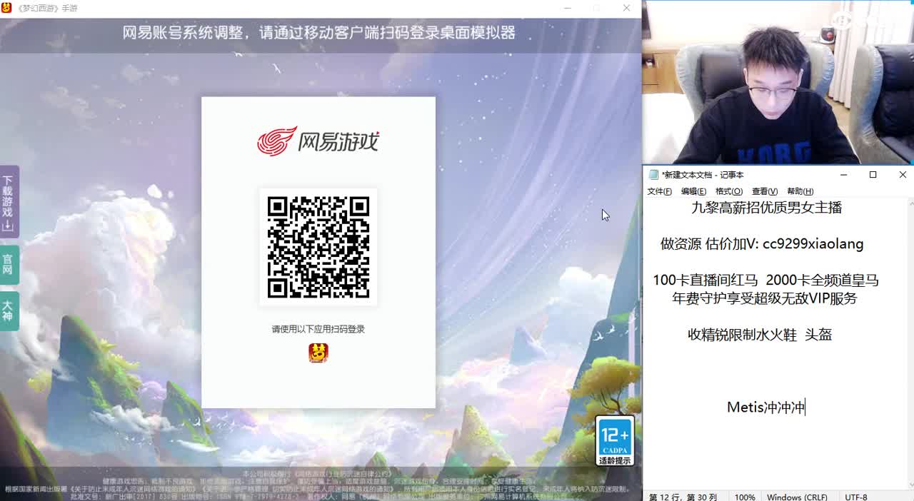Click status bar 第 12 行, 第 30 列
The image size is (914, 501).
tap(683, 497)
